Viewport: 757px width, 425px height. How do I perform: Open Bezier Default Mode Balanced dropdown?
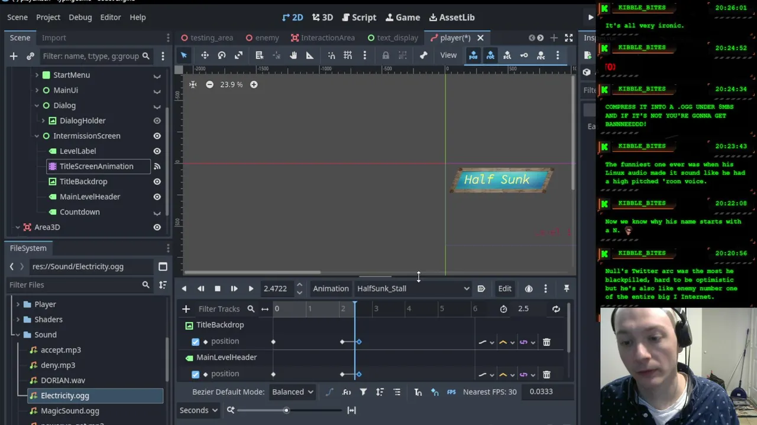coord(293,392)
